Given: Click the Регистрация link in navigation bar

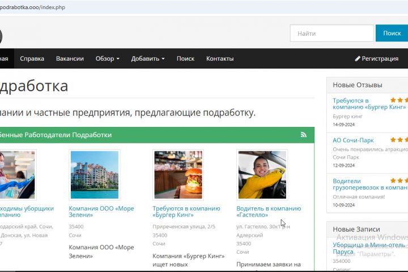Looking at the screenshot, I should [377, 58].
